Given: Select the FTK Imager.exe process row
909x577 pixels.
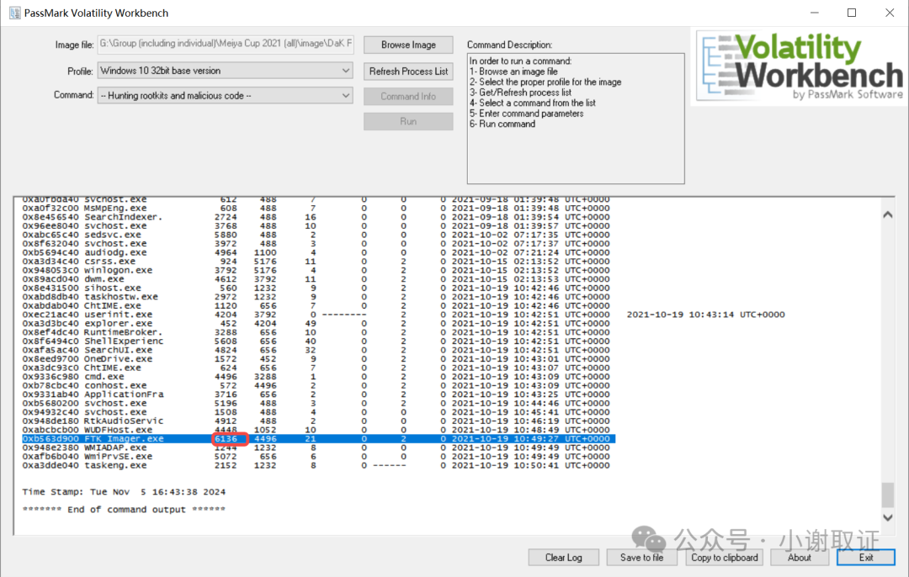Looking at the screenshot, I should [318, 438].
